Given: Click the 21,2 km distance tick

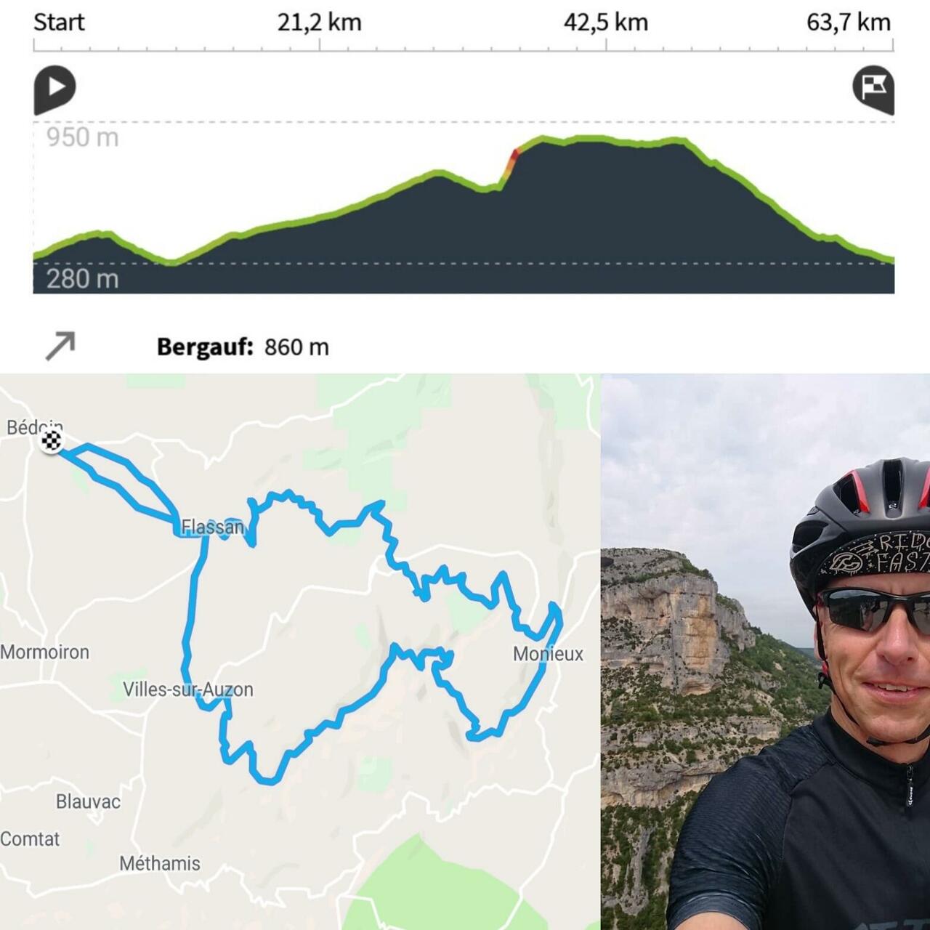Looking at the screenshot, I should (320, 23).
